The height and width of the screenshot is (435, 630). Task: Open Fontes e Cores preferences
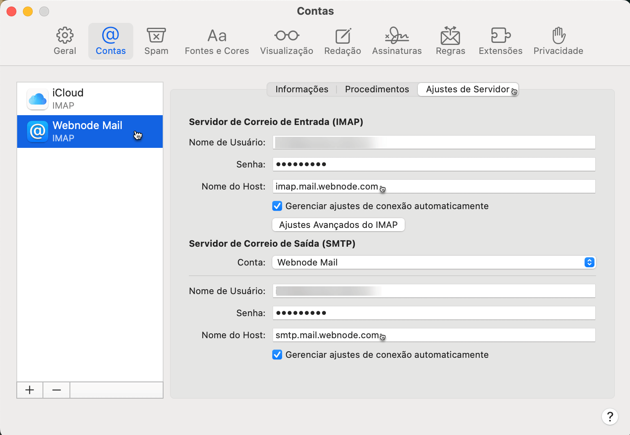point(217,41)
